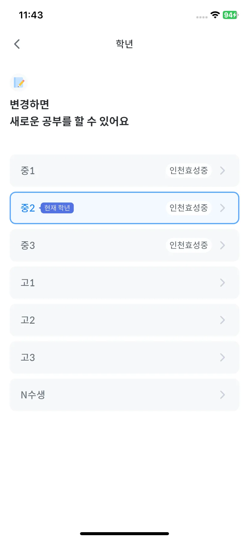249x540 pixels.
Task: Tap the cellular signal dots icon
Action: pos(202,17)
